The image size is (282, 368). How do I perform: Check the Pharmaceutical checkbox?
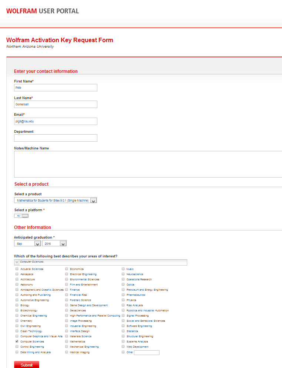pos(123,295)
